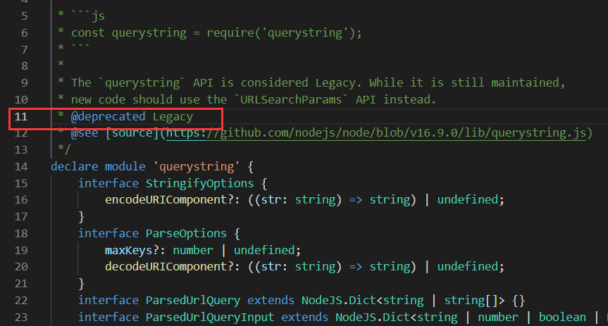Image resolution: width=608 pixels, height=326 pixels.
Task: Click 'number' type on line 19
Action: point(193,250)
